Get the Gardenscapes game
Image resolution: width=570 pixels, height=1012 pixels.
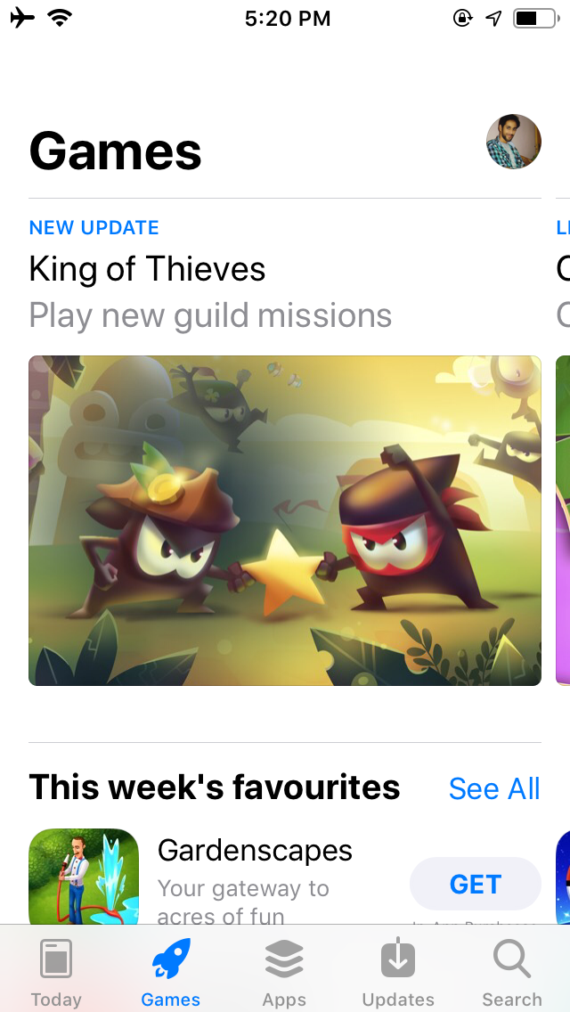coord(475,884)
